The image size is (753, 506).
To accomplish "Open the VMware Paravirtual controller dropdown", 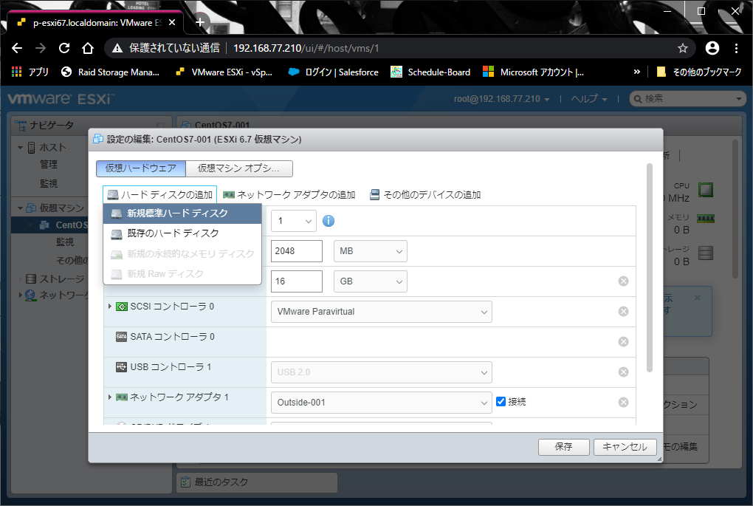I will [382, 312].
